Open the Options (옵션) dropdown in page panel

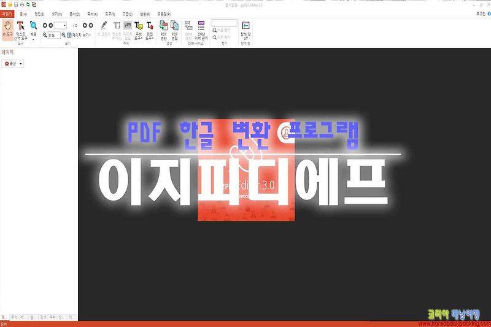tap(13, 64)
